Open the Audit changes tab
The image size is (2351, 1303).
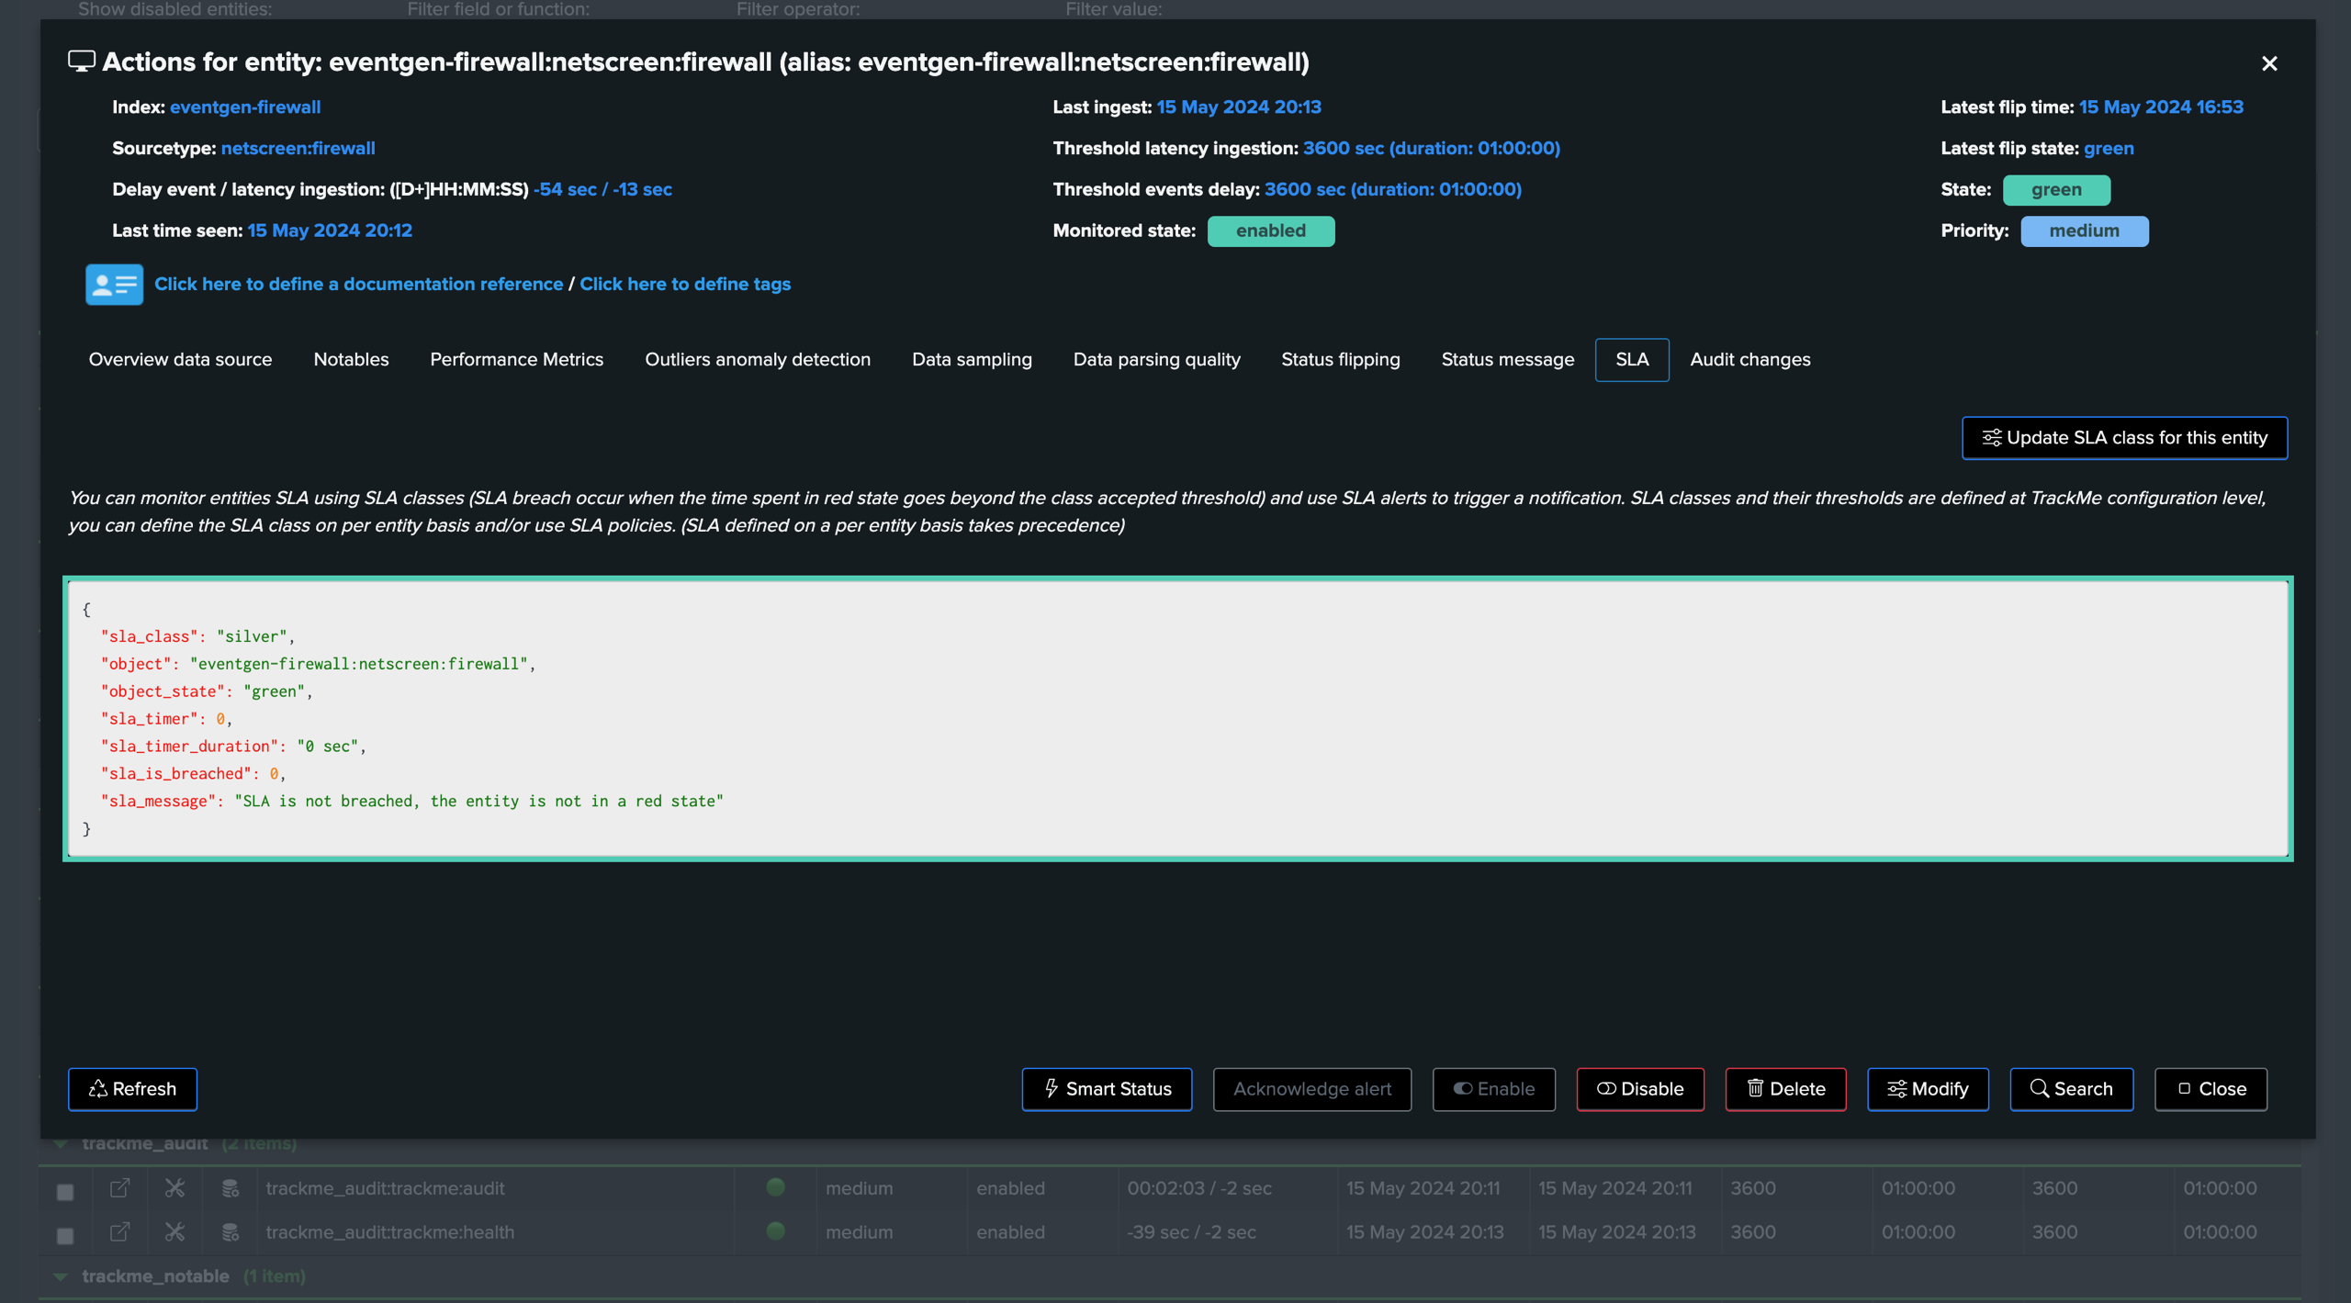1749,360
